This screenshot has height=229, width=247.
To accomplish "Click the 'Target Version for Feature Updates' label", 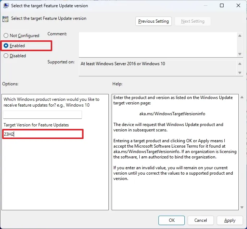I will 36,125.
